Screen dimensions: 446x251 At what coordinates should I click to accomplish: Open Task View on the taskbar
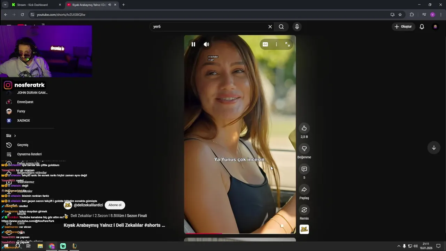point(28,246)
